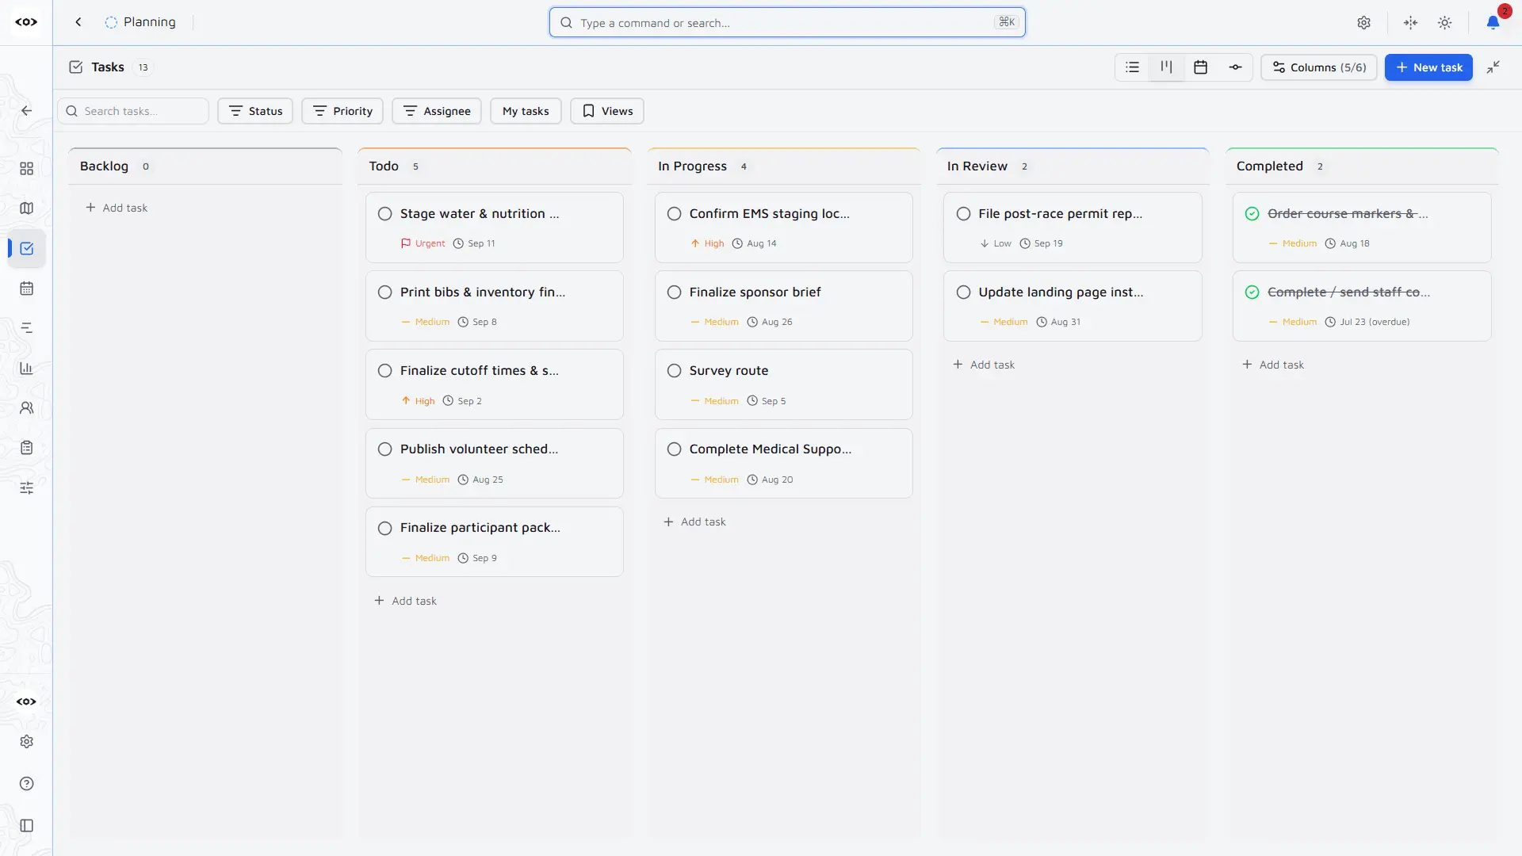Screen dimensions: 1522x856
Task: Add task in In Progress column
Action: click(x=695, y=522)
